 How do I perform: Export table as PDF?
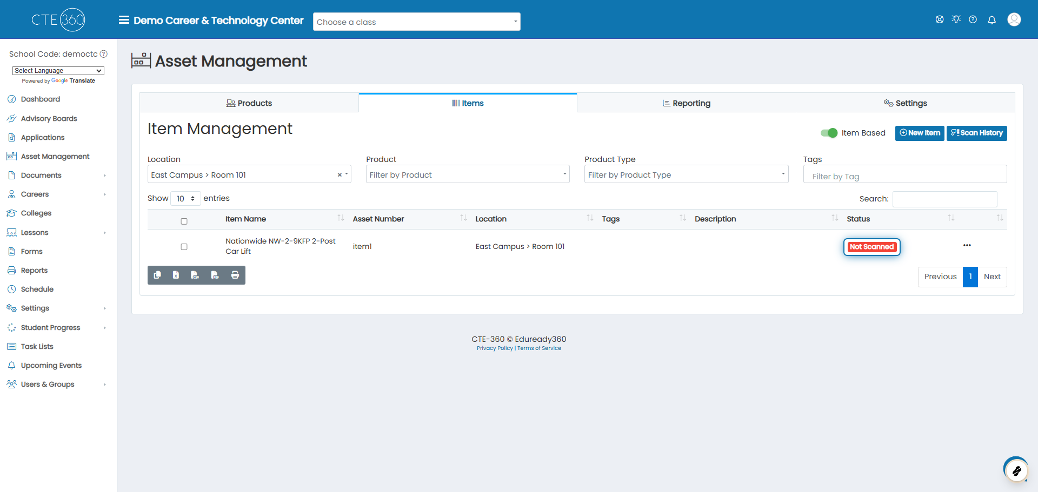tap(215, 275)
